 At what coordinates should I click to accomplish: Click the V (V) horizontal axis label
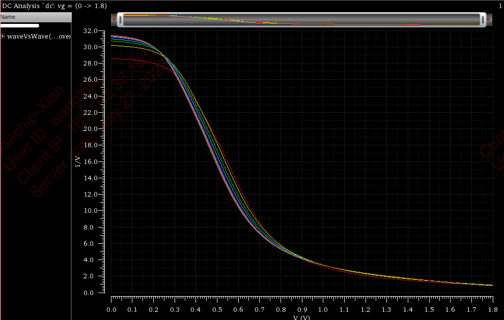(x=301, y=317)
